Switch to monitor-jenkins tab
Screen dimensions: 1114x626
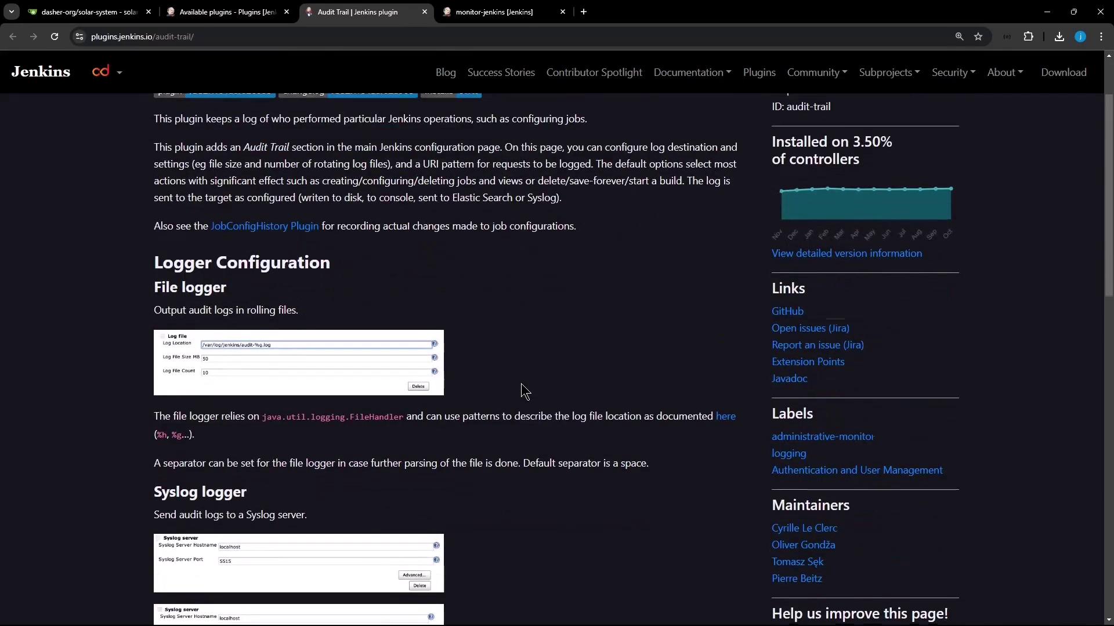point(494,12)
